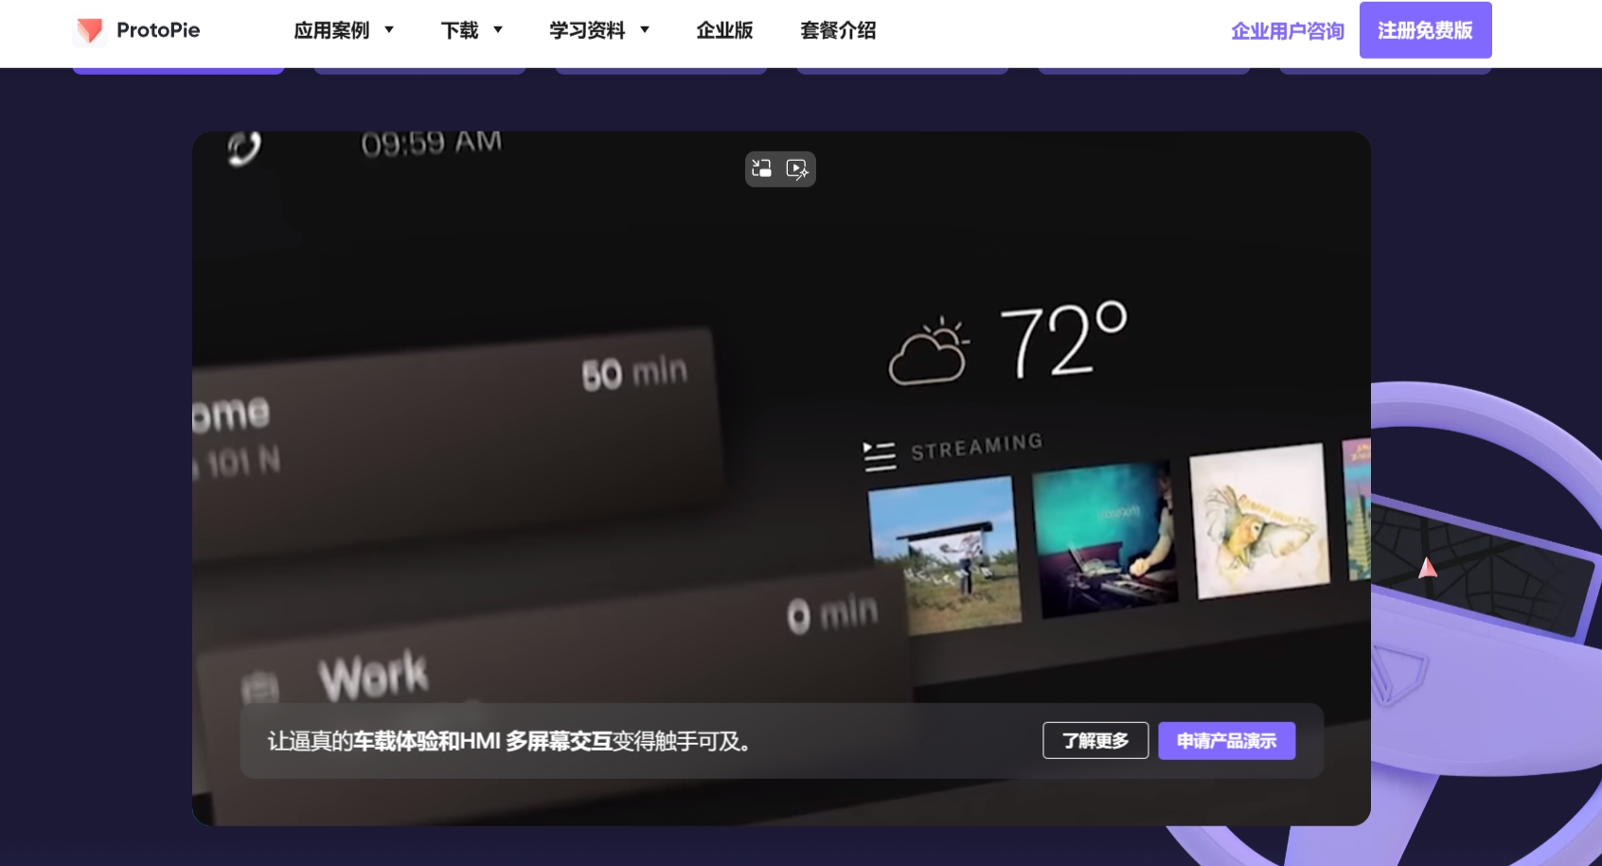Click the weather cloud icon
The image size is (1602, 866).
929,351
